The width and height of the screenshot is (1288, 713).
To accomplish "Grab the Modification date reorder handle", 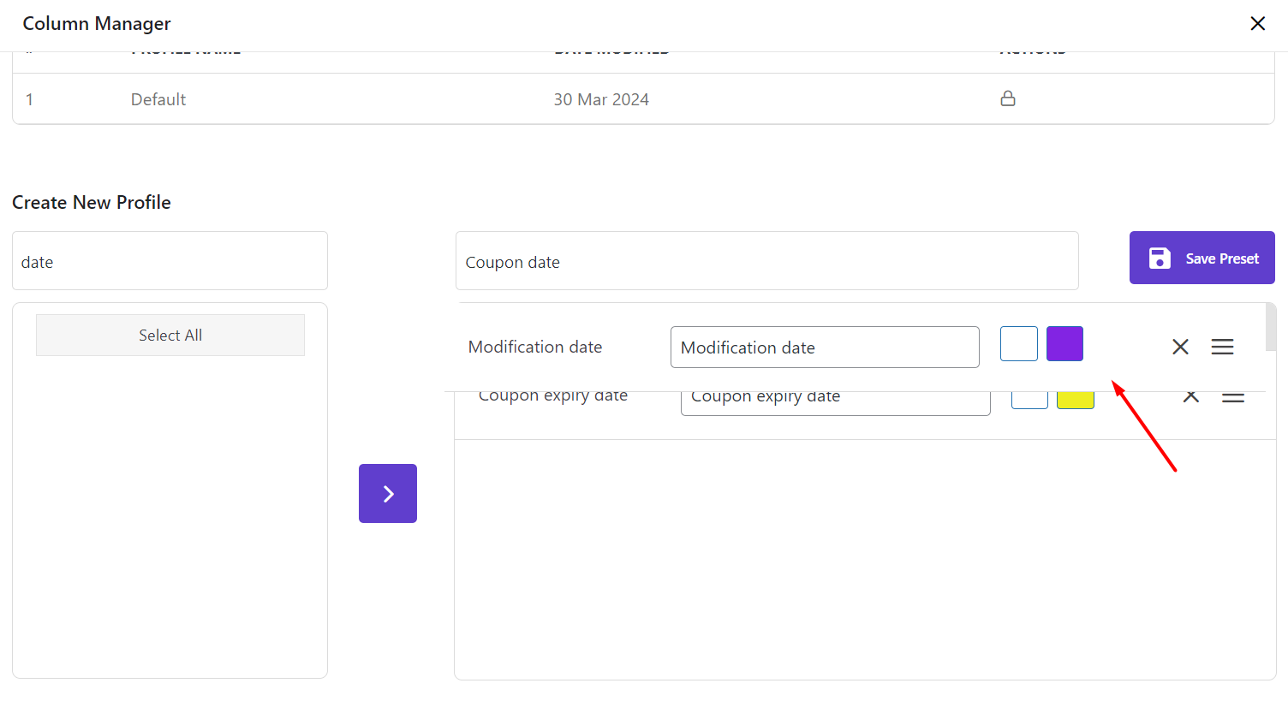I will point(1222,347).
